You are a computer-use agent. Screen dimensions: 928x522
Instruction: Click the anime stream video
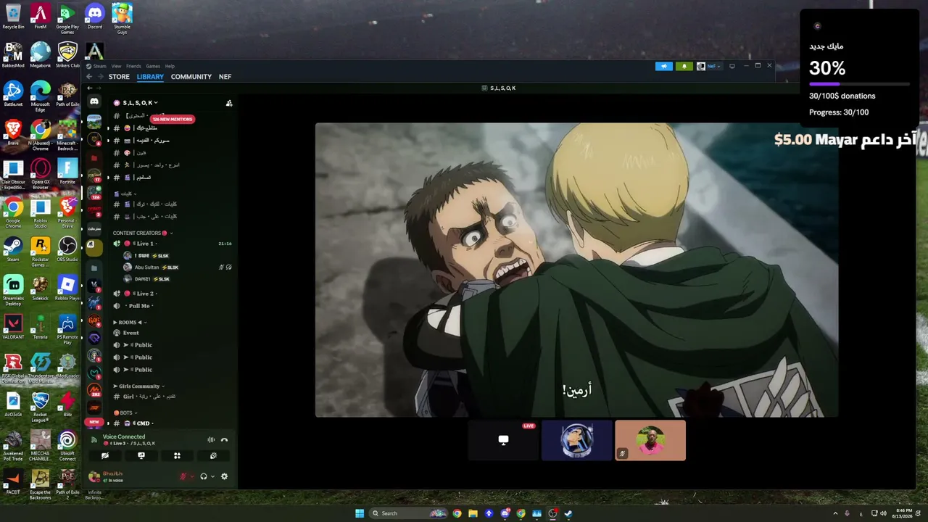576,270
